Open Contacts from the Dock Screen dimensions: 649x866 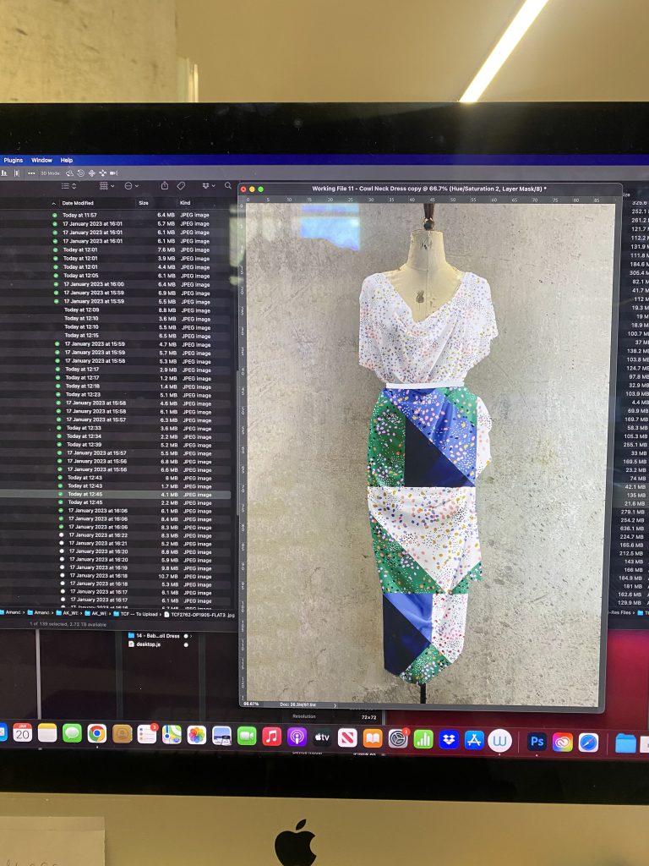pos(122,733)
